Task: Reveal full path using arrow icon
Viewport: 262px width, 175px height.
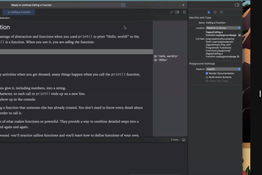Action: pyautogui.click(x=238, y=56)
